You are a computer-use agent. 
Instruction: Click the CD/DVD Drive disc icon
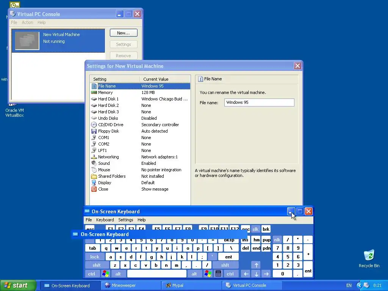pyautogui.click(x=94, y=125)
